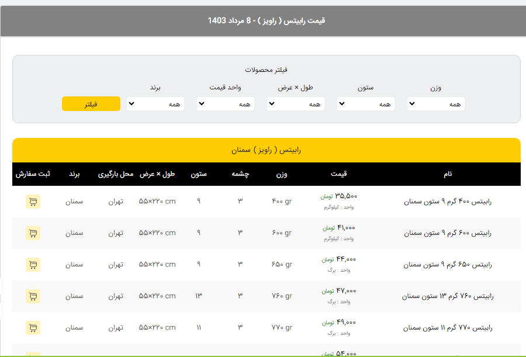Click the نام column header

[x=448, y=174]
